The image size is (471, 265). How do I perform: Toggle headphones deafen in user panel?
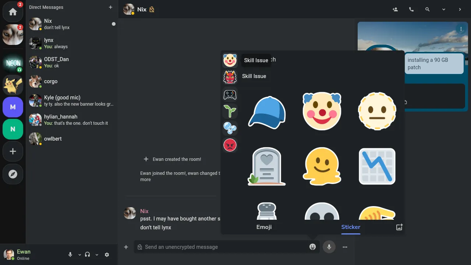(x=88, y=254)
